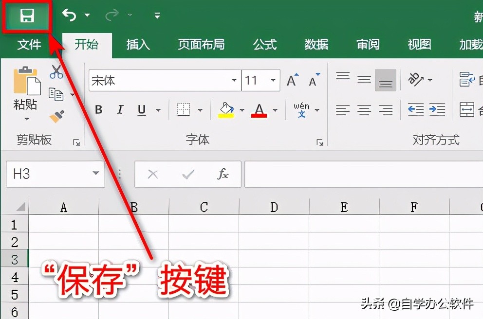Expand the 粘贴 options arrow
483x319 pixels.
click(x=27, y=119)
